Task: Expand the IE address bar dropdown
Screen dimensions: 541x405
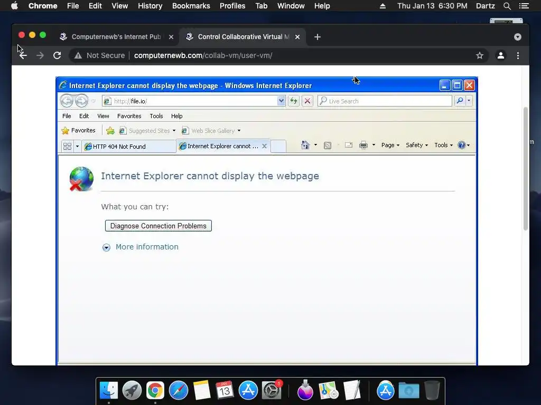Action: click(281, 101)
